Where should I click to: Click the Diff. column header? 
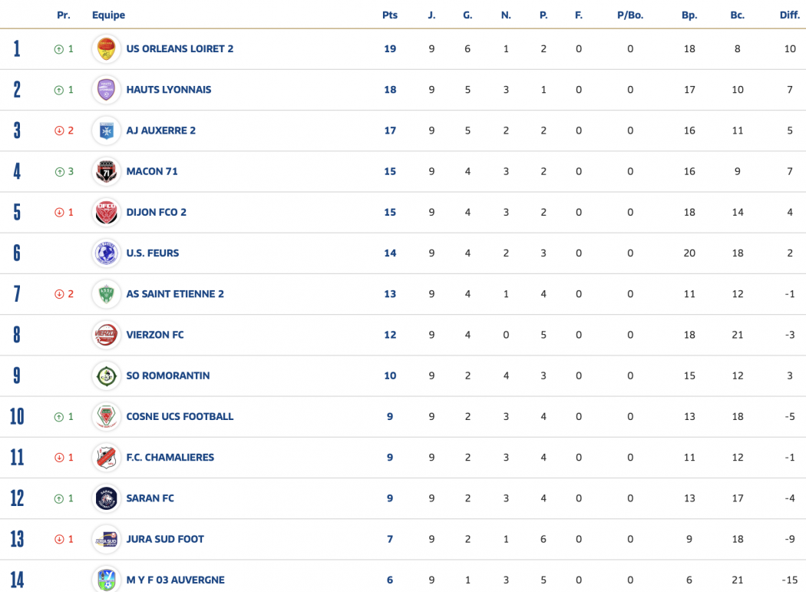(789, 15)
